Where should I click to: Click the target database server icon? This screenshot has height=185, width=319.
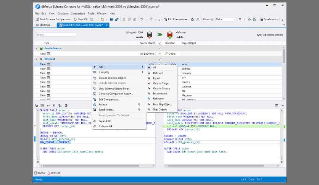[x=170, y=35]
